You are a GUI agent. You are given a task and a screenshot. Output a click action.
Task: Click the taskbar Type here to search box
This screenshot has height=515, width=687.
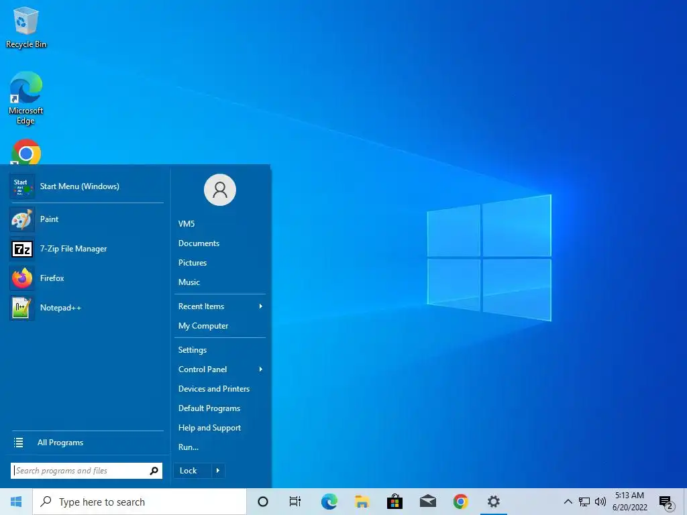point(140,502)
